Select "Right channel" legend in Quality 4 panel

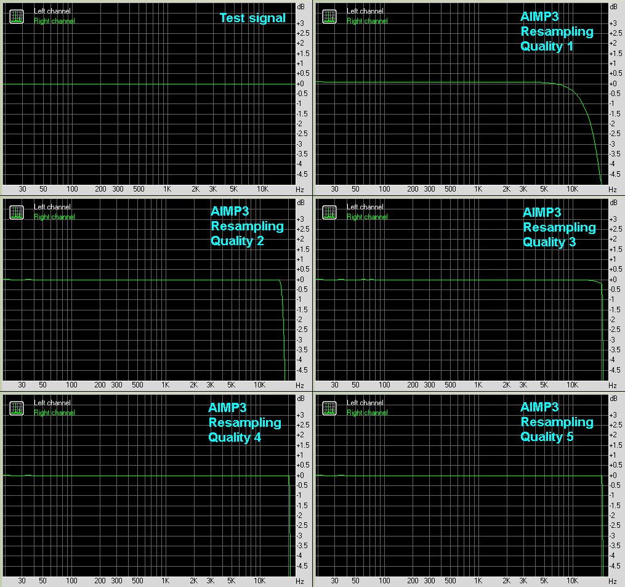click(x=54, y=413)
